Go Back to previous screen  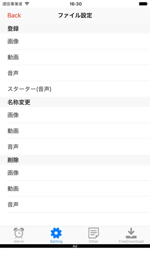pos(14,15)
